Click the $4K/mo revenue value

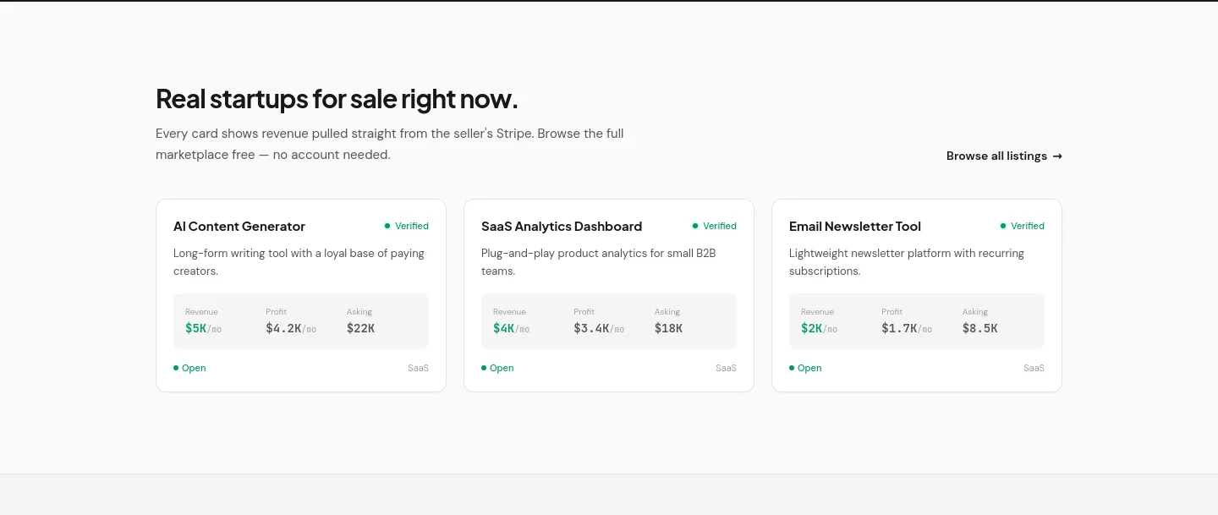tap(511, 328)
